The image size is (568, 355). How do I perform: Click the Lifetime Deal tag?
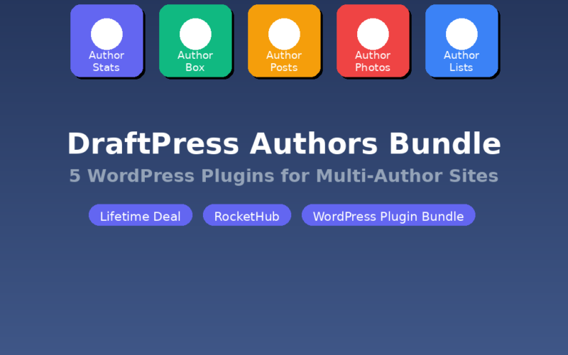pos(141,215)
